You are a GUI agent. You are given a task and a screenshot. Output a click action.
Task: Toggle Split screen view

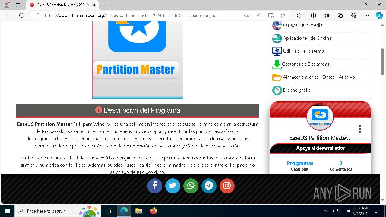point(313,15)
